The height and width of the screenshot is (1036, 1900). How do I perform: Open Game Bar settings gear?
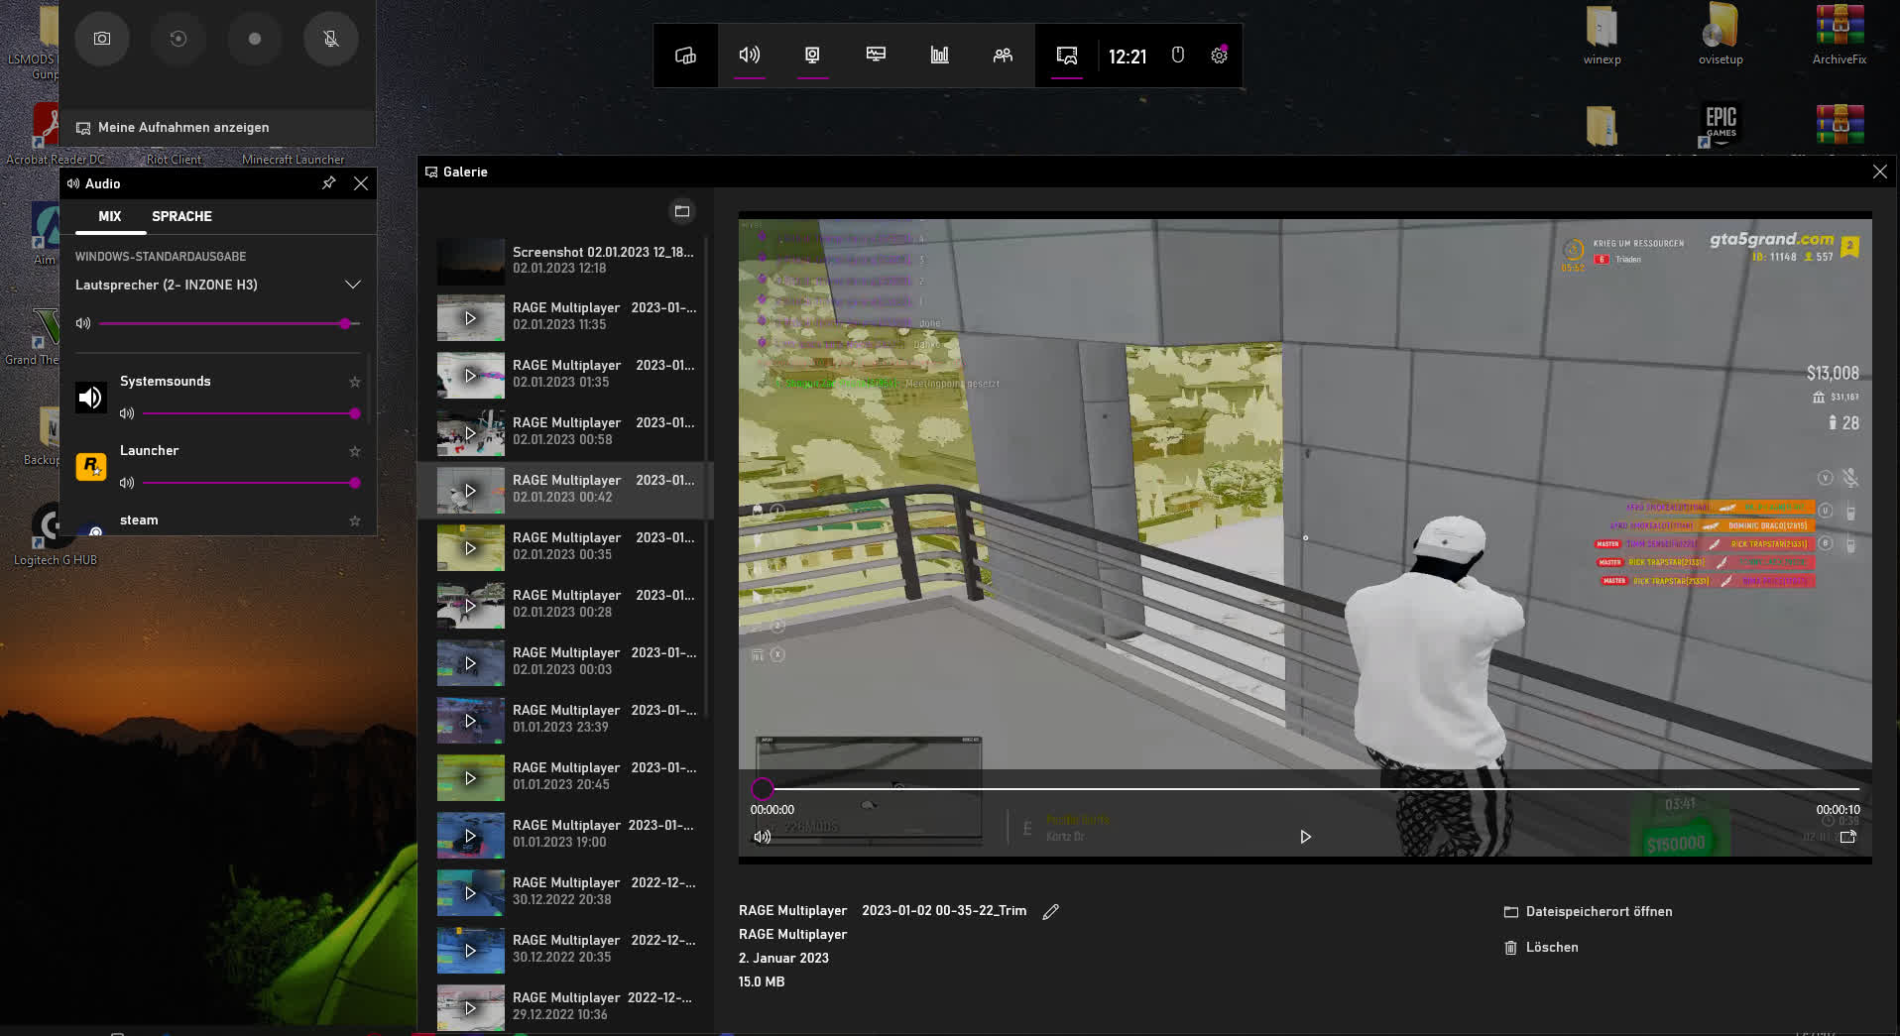click(x=1219, y=56)
